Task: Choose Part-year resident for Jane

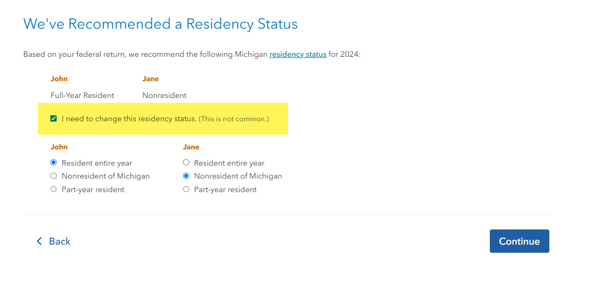Action: point(186,189)
